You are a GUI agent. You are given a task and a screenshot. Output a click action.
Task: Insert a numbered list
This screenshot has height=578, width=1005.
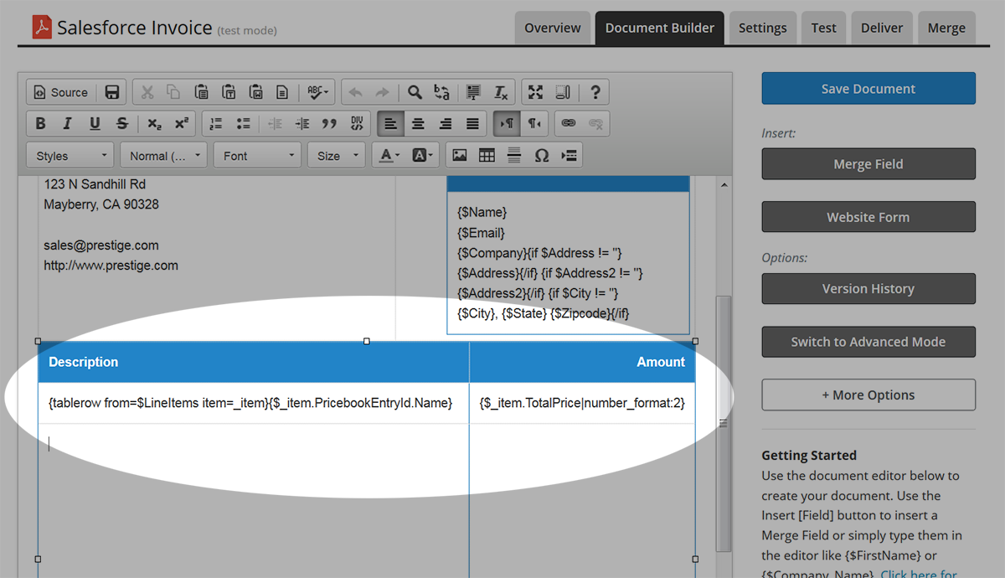point(216,123)
